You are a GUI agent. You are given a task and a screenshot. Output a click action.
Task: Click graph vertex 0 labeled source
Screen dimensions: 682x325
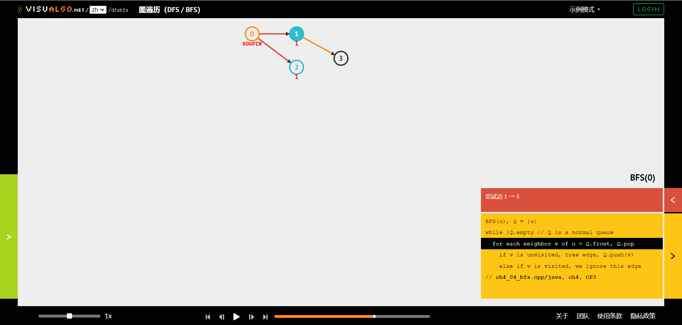tap(252, 34)
